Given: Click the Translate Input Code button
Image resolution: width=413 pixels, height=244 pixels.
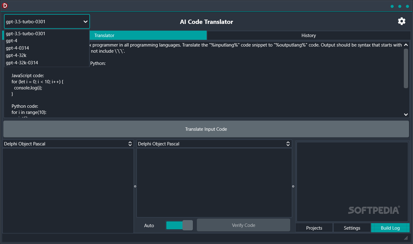Looking at the screenshot, I should [206, 129].
